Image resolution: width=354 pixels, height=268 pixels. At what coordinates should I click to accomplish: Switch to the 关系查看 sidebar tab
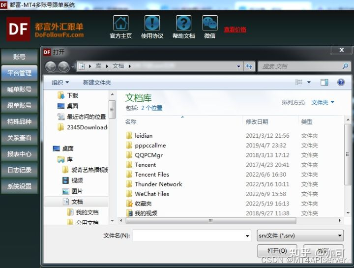click(19, 138)
